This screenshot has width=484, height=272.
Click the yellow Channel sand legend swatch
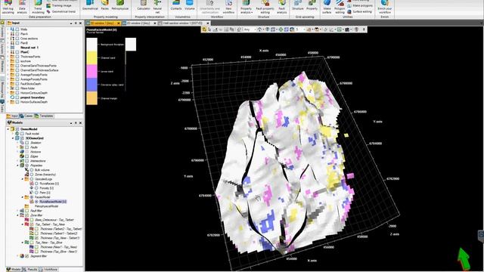[92, 58]
